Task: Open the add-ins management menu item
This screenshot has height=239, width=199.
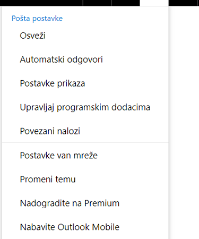Action: 85,107
